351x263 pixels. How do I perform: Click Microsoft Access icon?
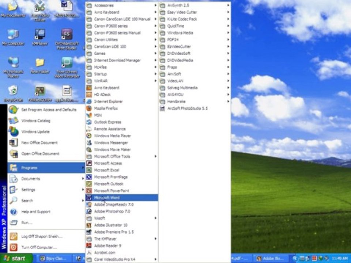[89, 163]
